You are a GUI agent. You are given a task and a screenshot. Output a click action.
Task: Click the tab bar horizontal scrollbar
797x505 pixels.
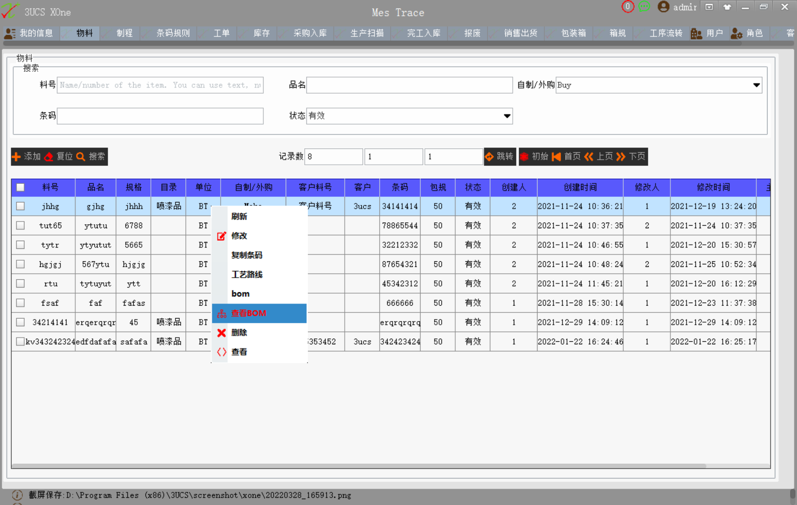click(372, 43)
